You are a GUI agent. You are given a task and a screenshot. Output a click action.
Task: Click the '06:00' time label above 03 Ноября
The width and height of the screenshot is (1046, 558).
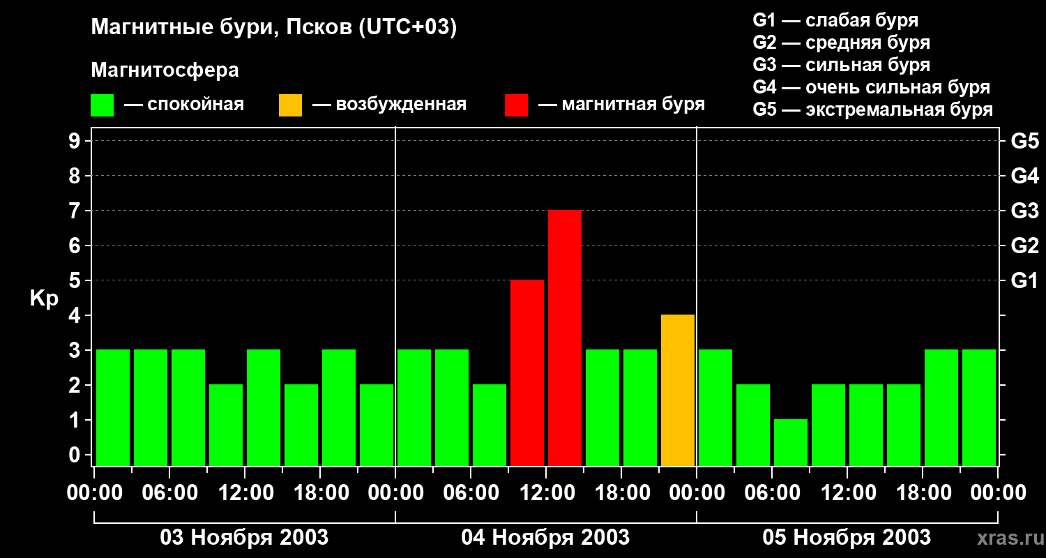pyautogui.click(x=169, y=493)
